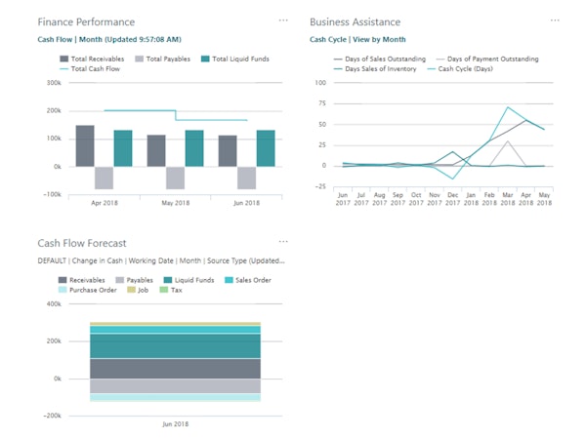Toggle Days of Sales Outstanding legend

[x=380, y=59]
